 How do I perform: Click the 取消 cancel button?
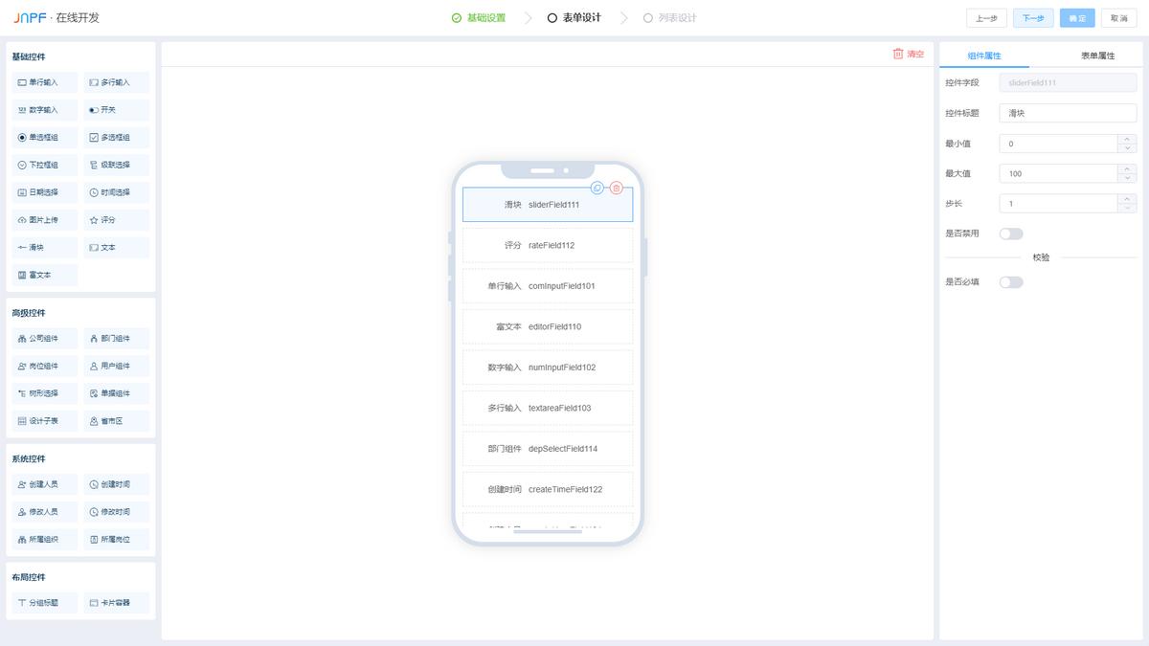(1119, 18)
